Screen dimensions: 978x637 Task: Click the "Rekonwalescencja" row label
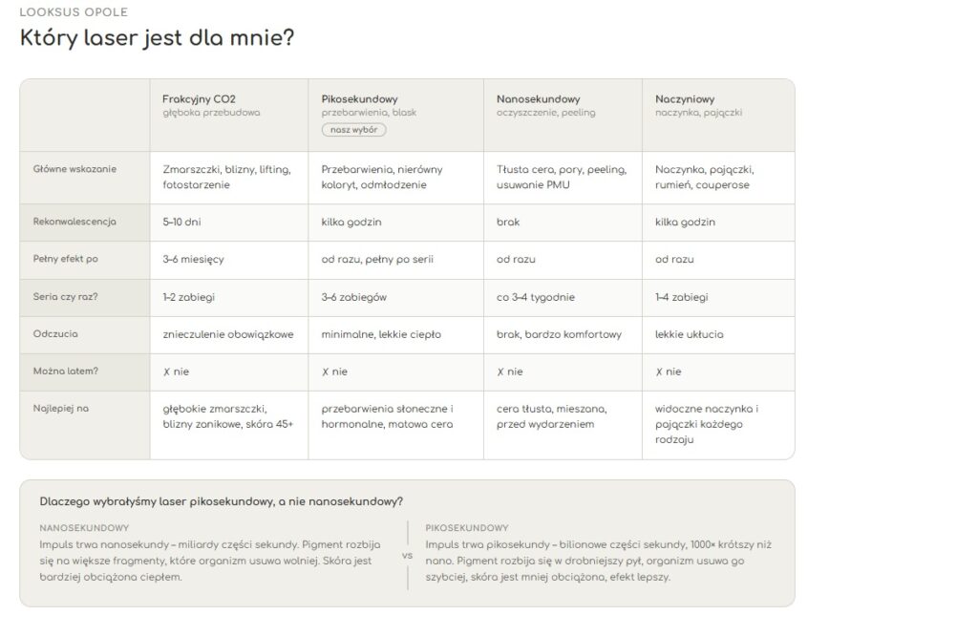coord(74,222)
